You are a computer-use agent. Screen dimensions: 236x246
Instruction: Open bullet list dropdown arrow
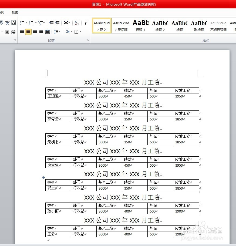[x=26, y=23]
